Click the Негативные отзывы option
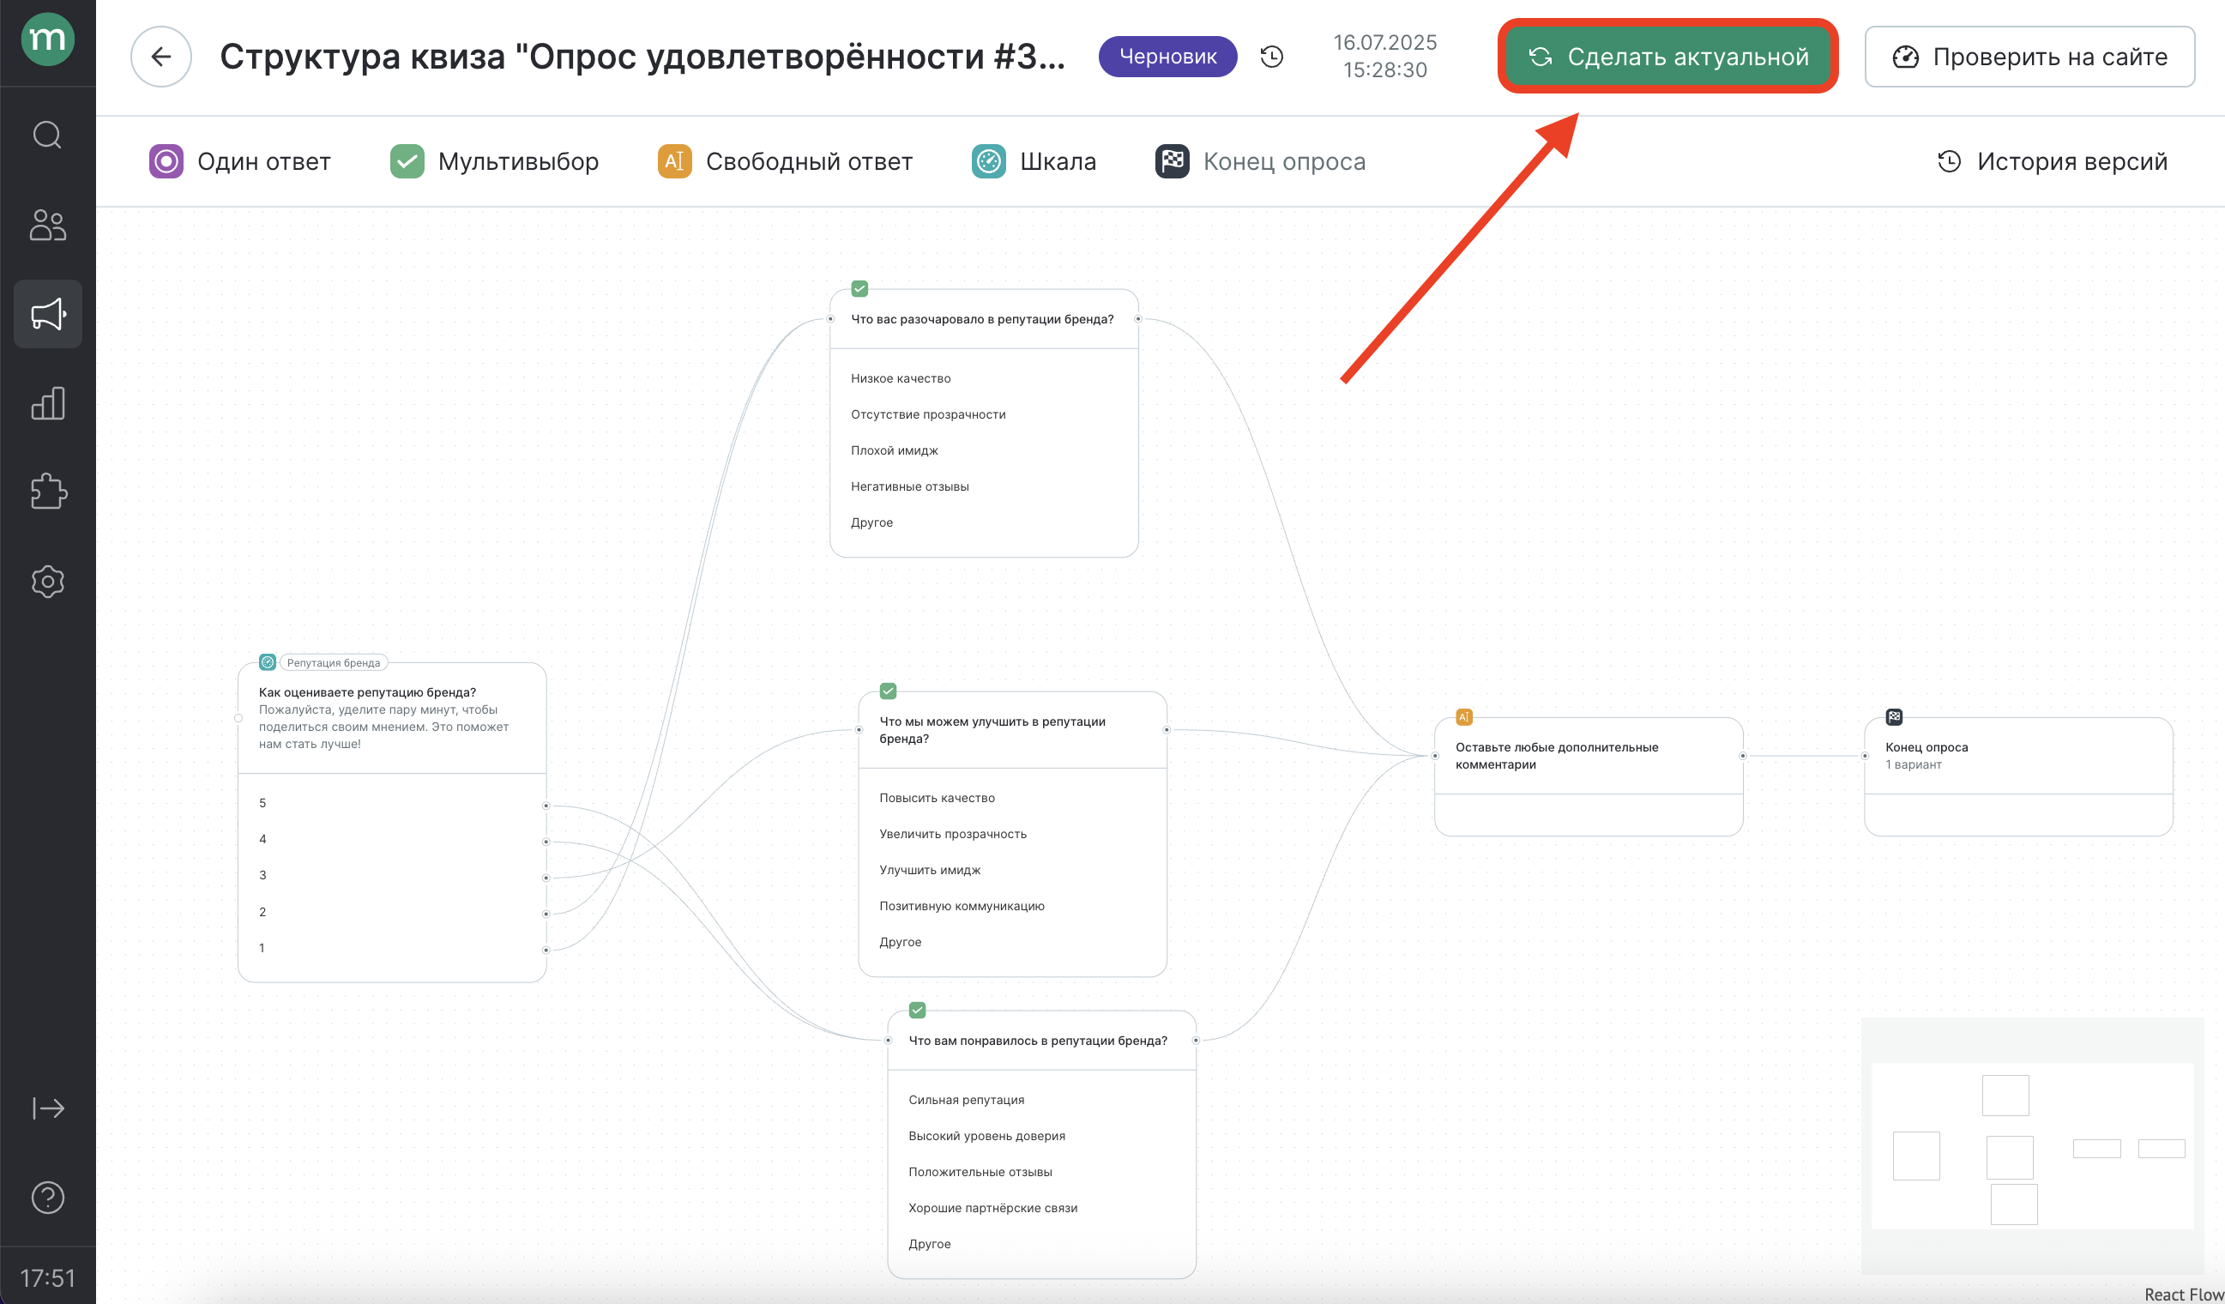 [909, 486]
